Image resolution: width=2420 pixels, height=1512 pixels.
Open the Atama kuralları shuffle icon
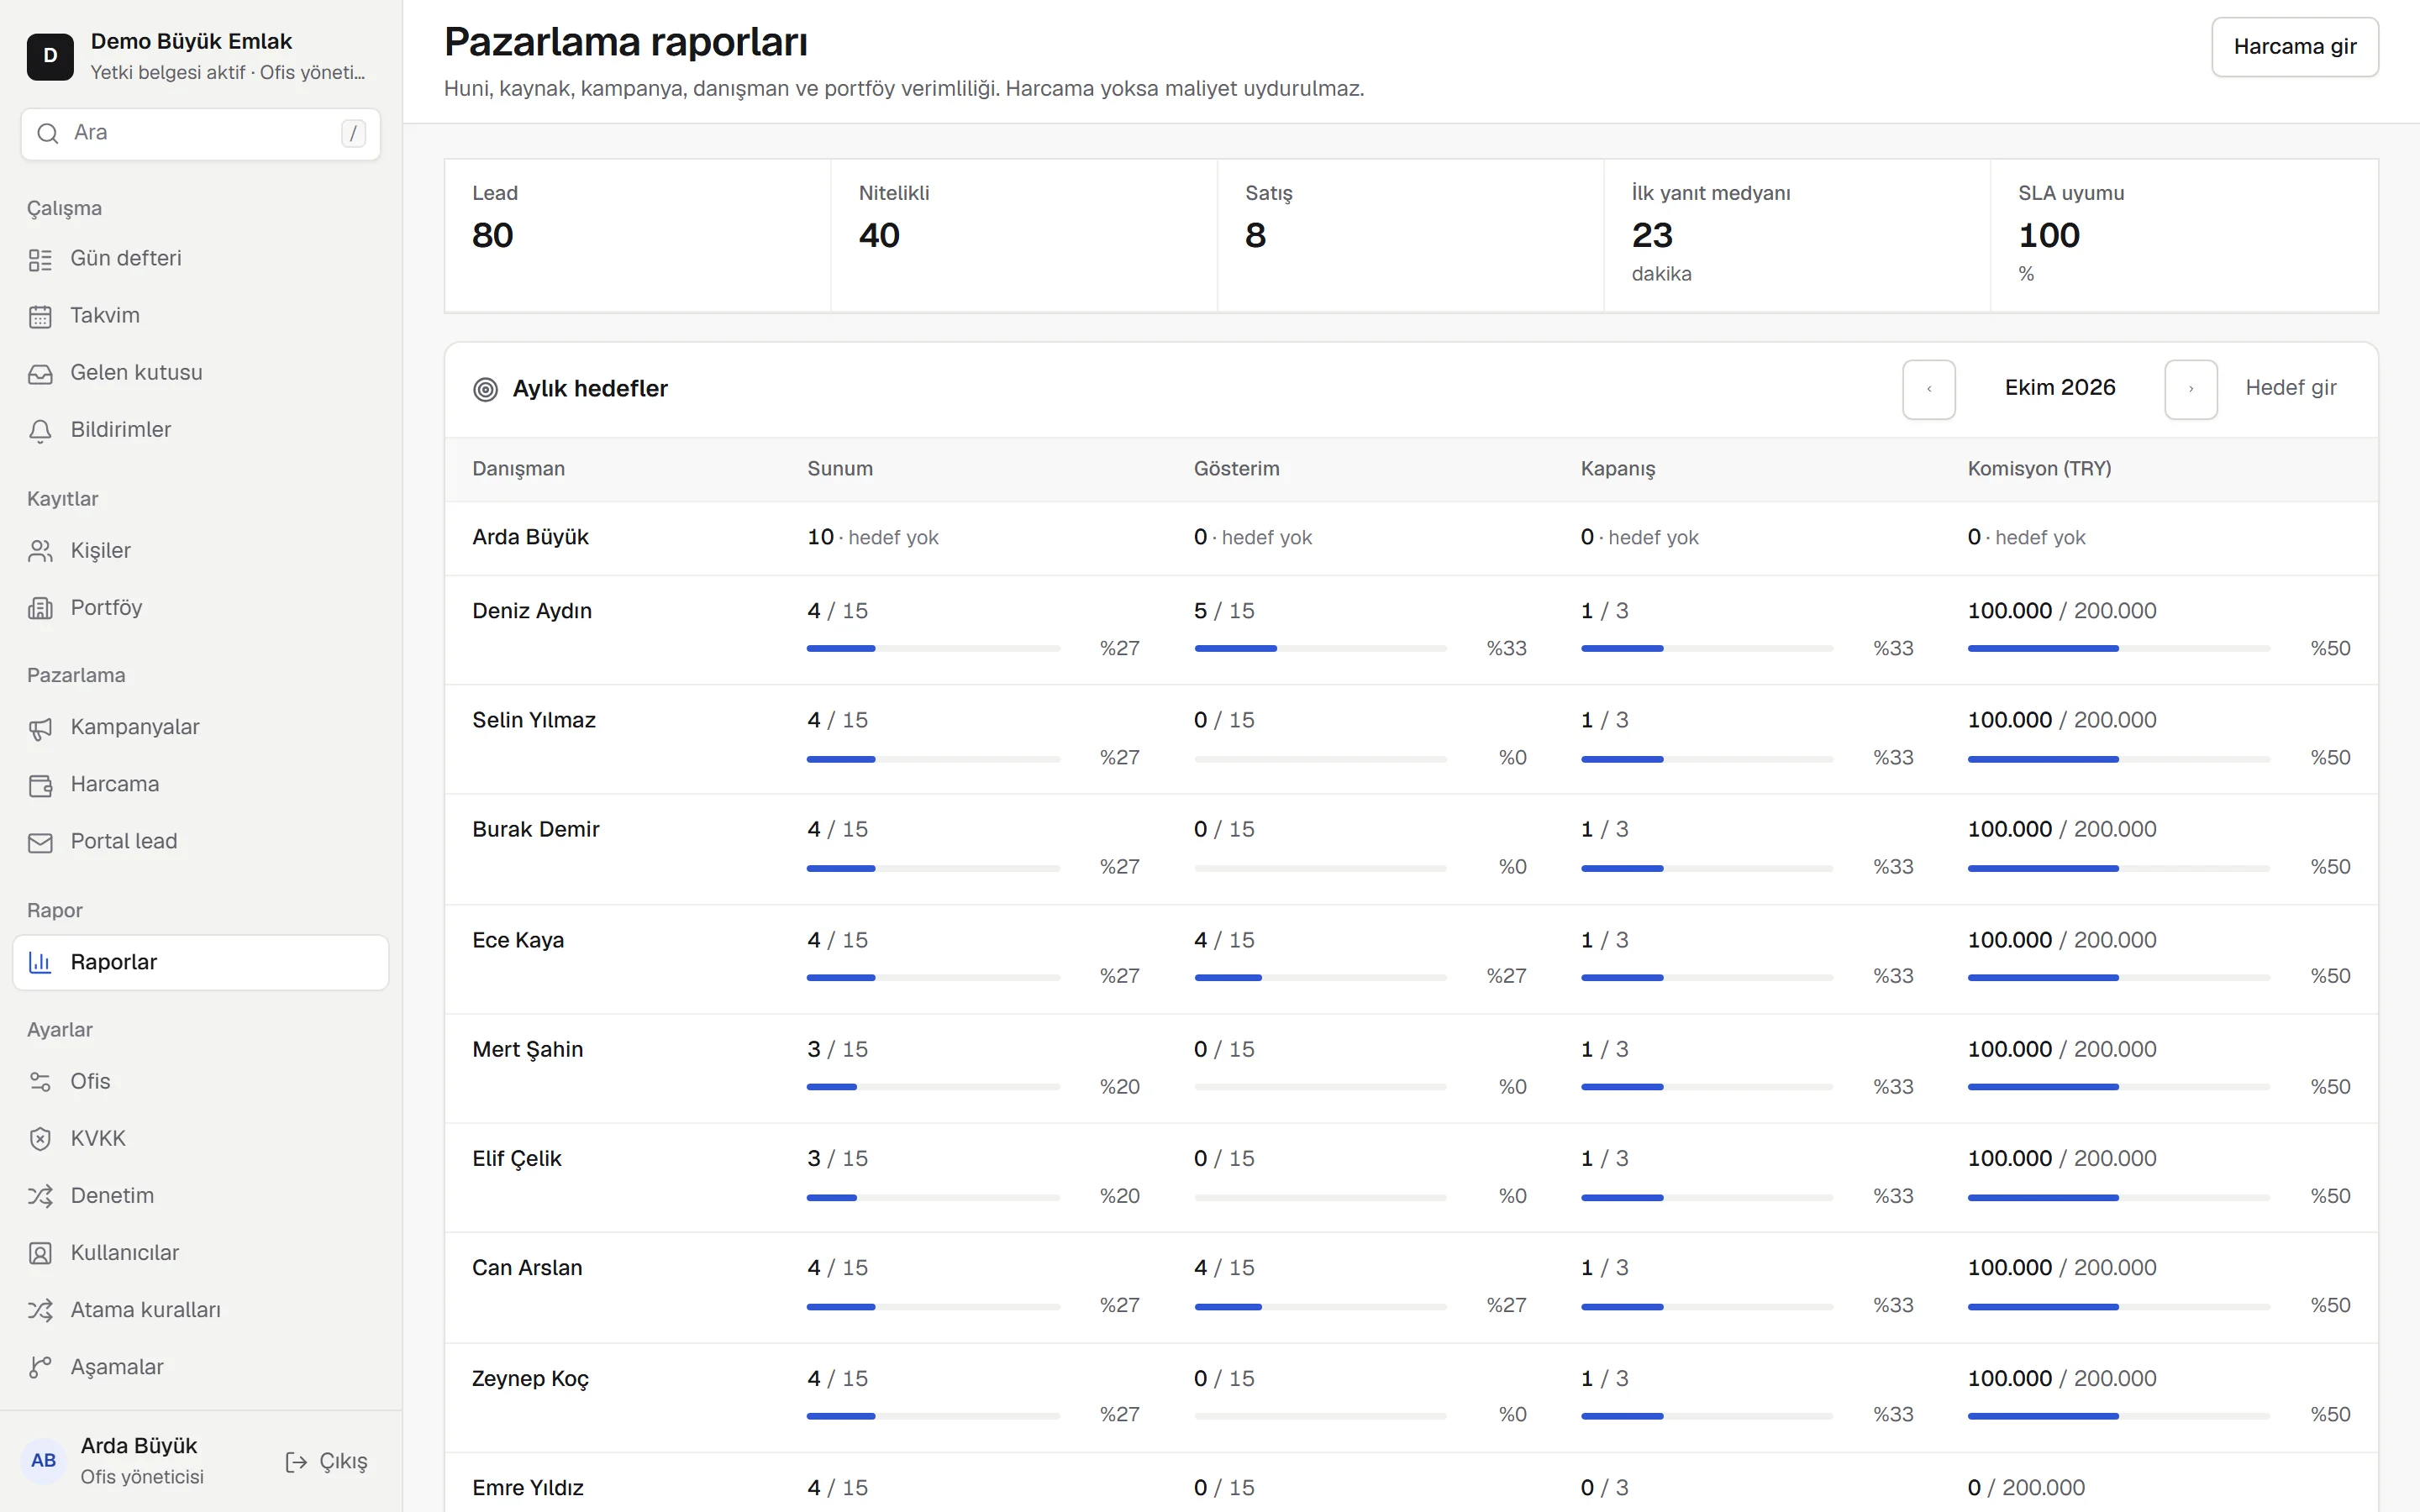coord(40,1310)
